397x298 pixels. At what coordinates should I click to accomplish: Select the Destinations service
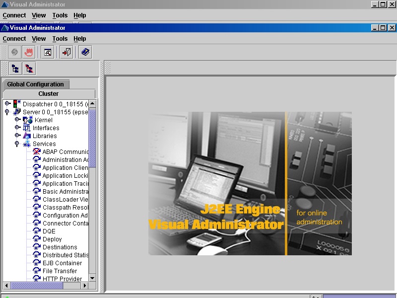click(x=60, y=247)
